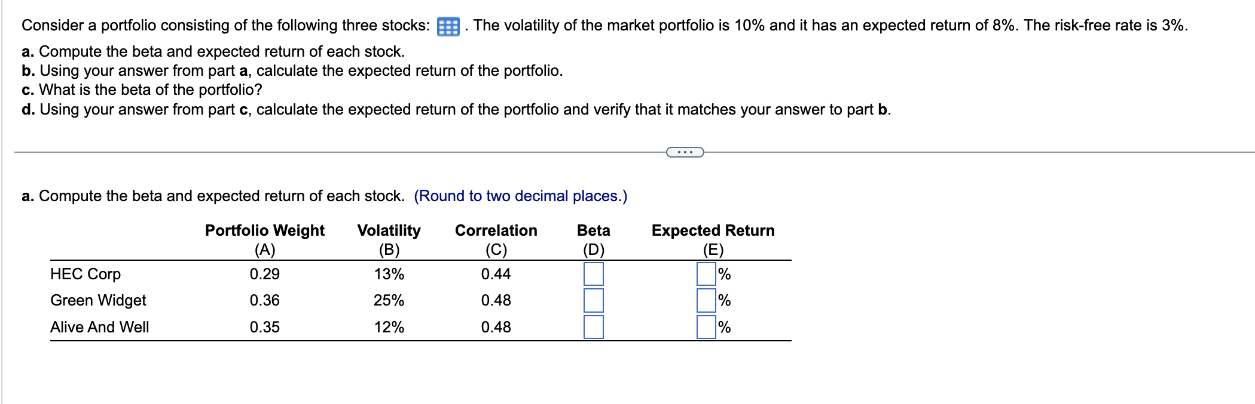
Task: Click the Volatility column header
Action: [x=389, y=230]
